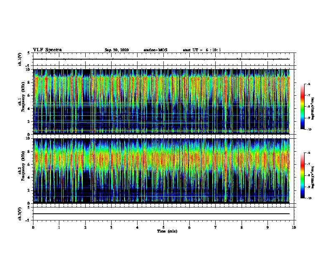Click the ch.1 spectrogram plot area
331x255 pixels.
[161, 102]
